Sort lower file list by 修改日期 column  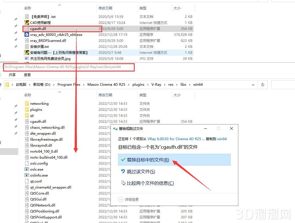105,95
